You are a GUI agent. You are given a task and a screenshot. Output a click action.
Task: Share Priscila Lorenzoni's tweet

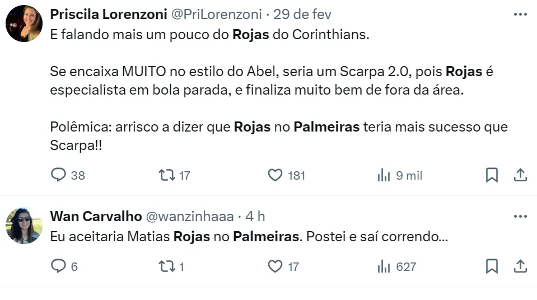coord(520,175)
